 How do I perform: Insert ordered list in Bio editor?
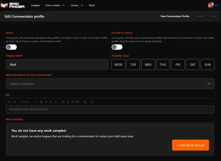pos(63,102)
